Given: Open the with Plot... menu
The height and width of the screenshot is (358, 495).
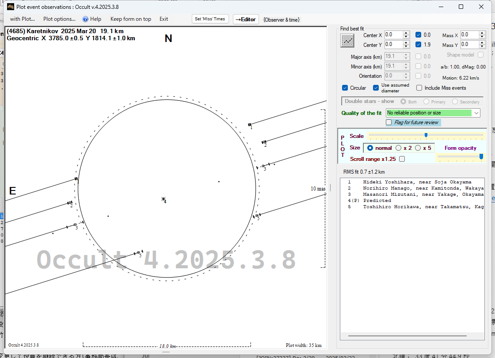Looking at the screenshot, I should [22, 19].
